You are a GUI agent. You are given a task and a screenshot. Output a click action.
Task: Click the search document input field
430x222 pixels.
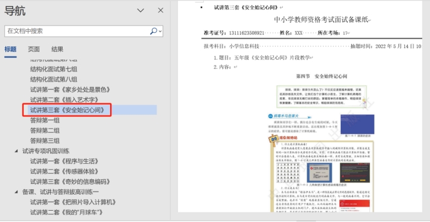[77, 31]
